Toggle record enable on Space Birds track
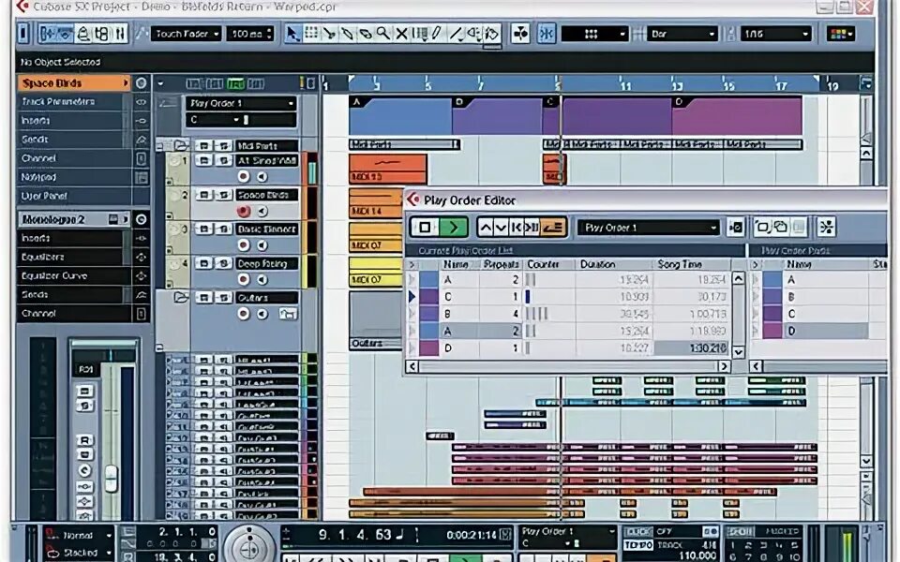This screenshot has height=562, width=900. (x=244, y=211)
